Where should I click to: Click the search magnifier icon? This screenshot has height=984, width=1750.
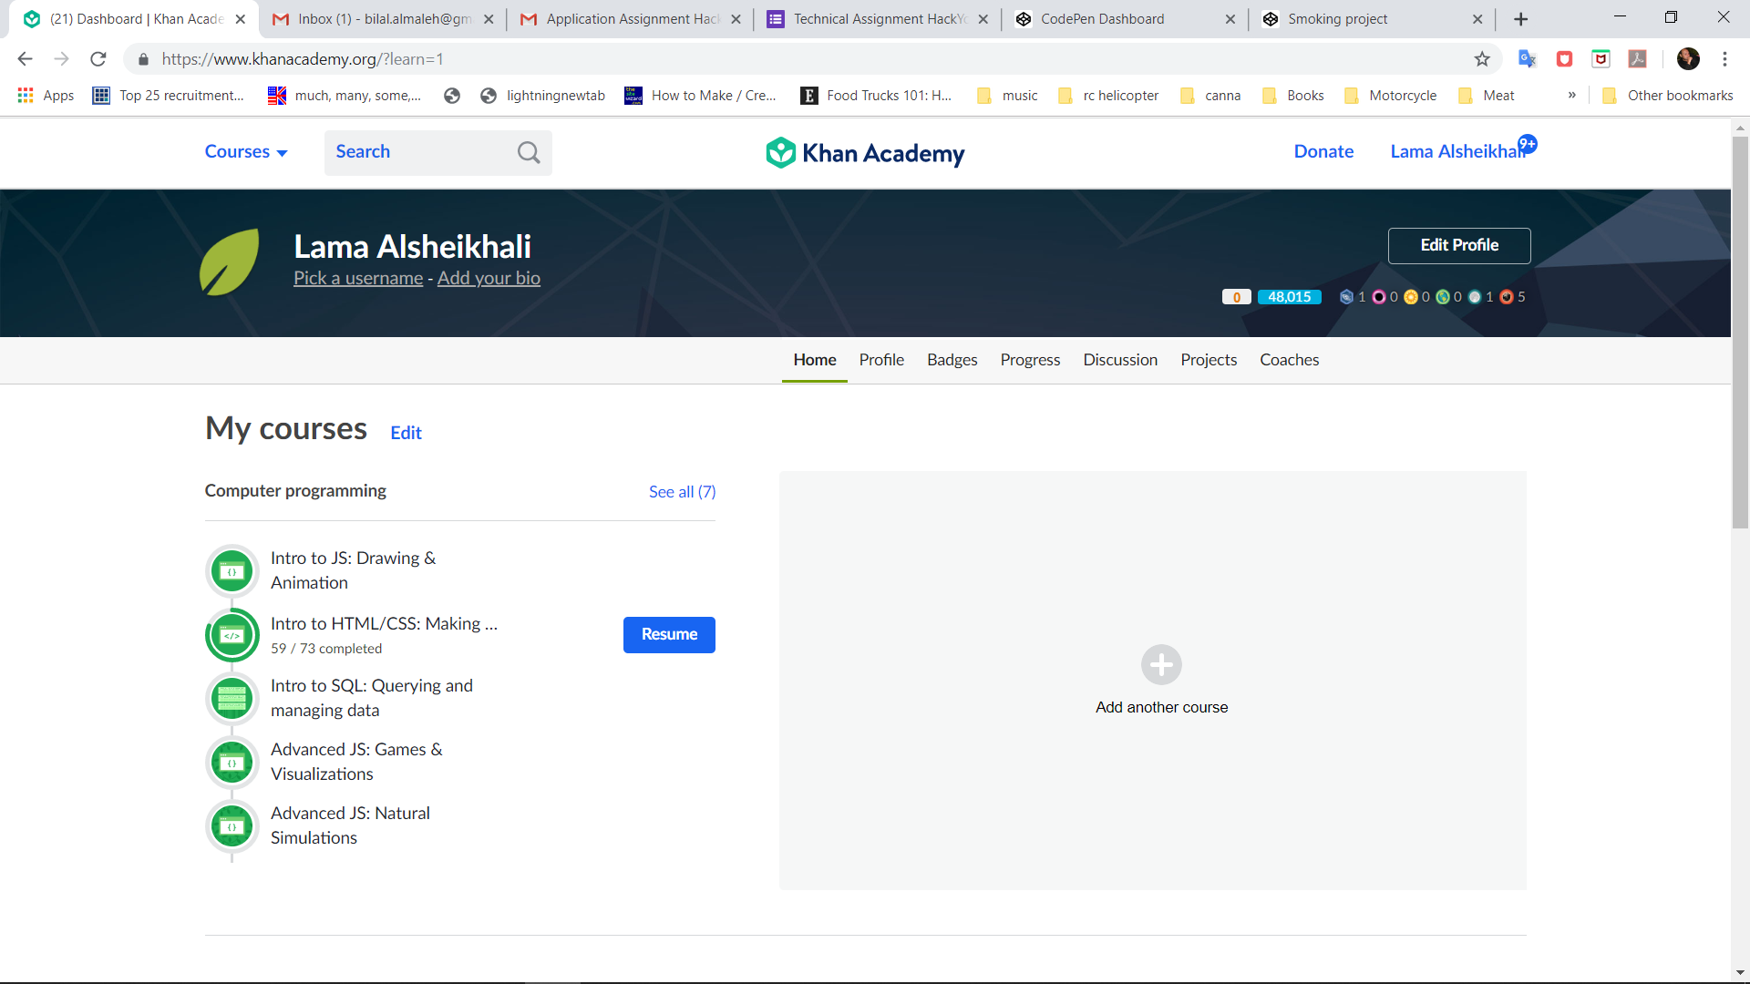[x=529, y=152]
